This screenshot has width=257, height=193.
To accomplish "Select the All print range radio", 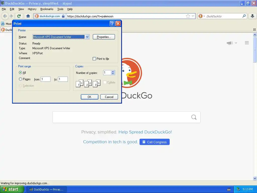I will (21, 73).
